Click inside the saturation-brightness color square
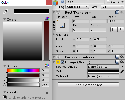 click(23, 41)
